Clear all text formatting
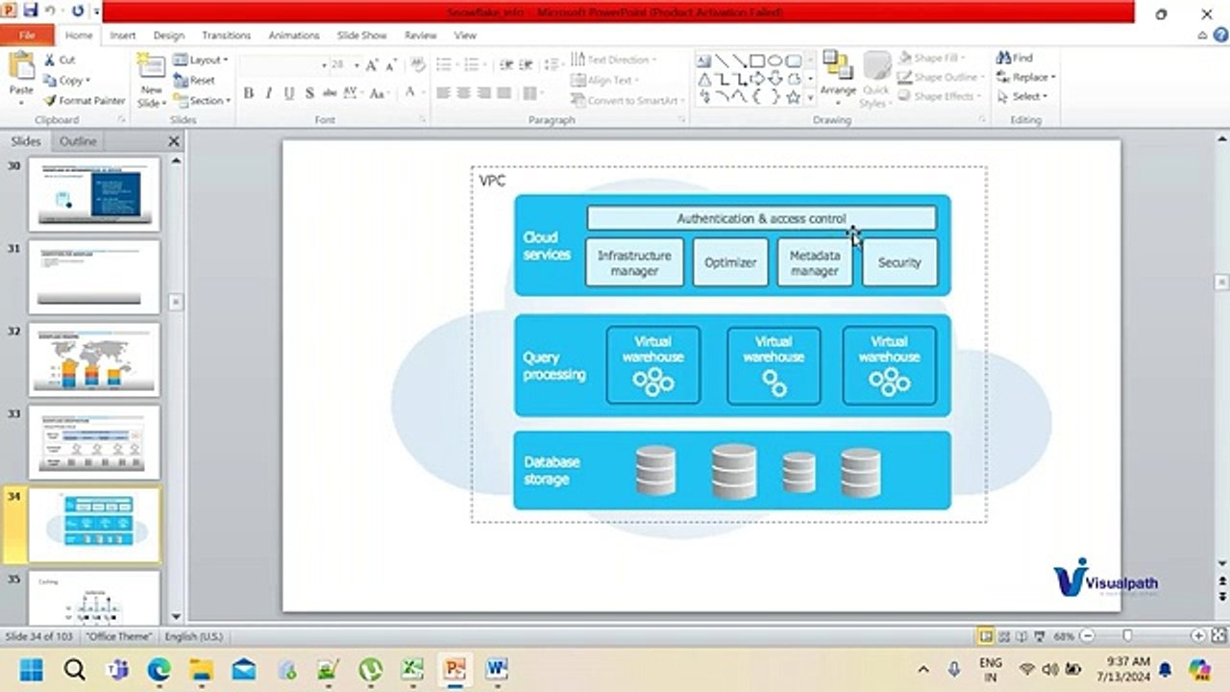This screenshot has height=692, width=1230. (417, 65)
